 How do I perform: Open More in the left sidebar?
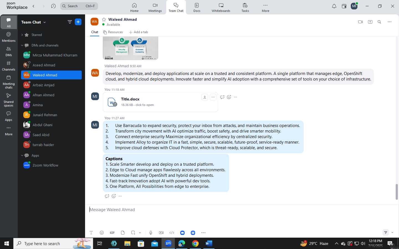tap(9, 131)
